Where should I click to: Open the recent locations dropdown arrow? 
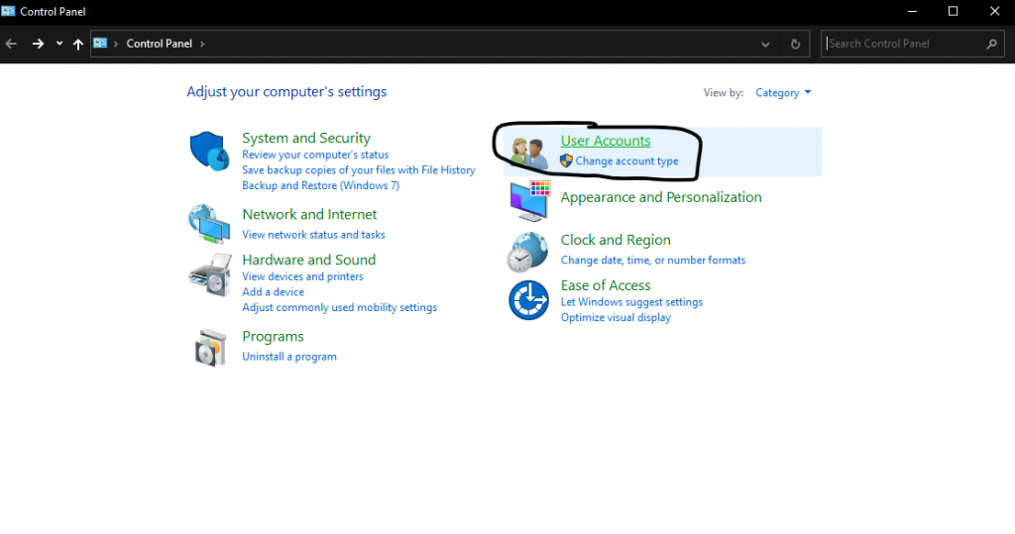[x=59, y=44]
